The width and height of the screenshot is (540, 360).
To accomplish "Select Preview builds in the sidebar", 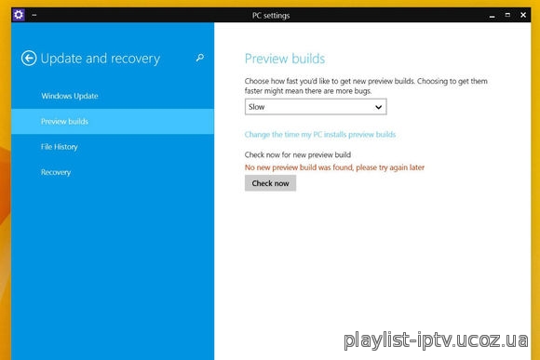I will [x=113, y=122].
